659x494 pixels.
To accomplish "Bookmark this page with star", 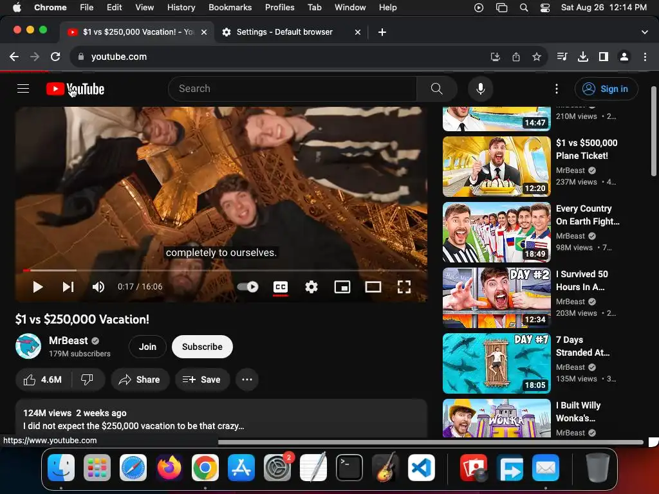I will pos(536,57).
